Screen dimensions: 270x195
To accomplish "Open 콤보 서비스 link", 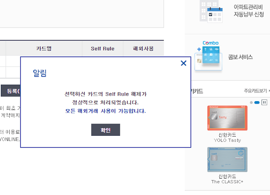I will click(240, 57).
